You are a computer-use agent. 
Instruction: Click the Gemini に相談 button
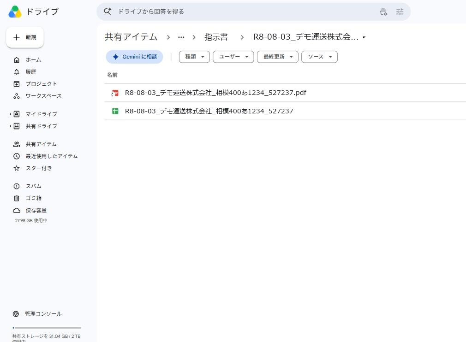point(134,57)
